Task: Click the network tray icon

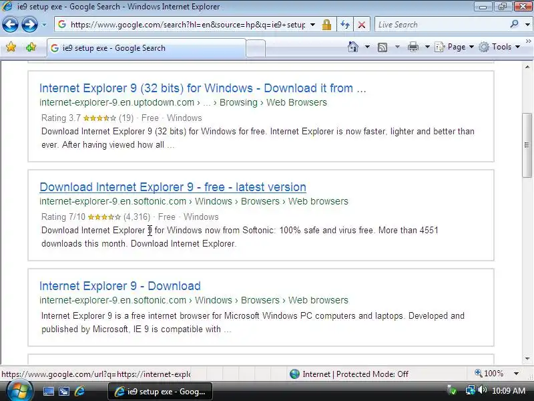Action: point(471,390)
